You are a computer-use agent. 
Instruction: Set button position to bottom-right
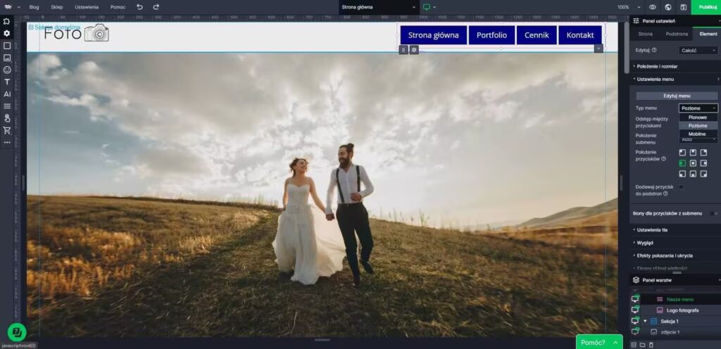pyautogui.click(x=703, y=174)
